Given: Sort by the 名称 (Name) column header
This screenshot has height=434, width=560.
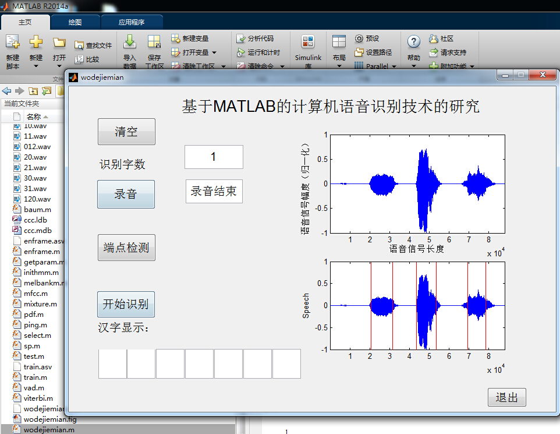Looking at the screenshot, I should click(x=34, y=117).
